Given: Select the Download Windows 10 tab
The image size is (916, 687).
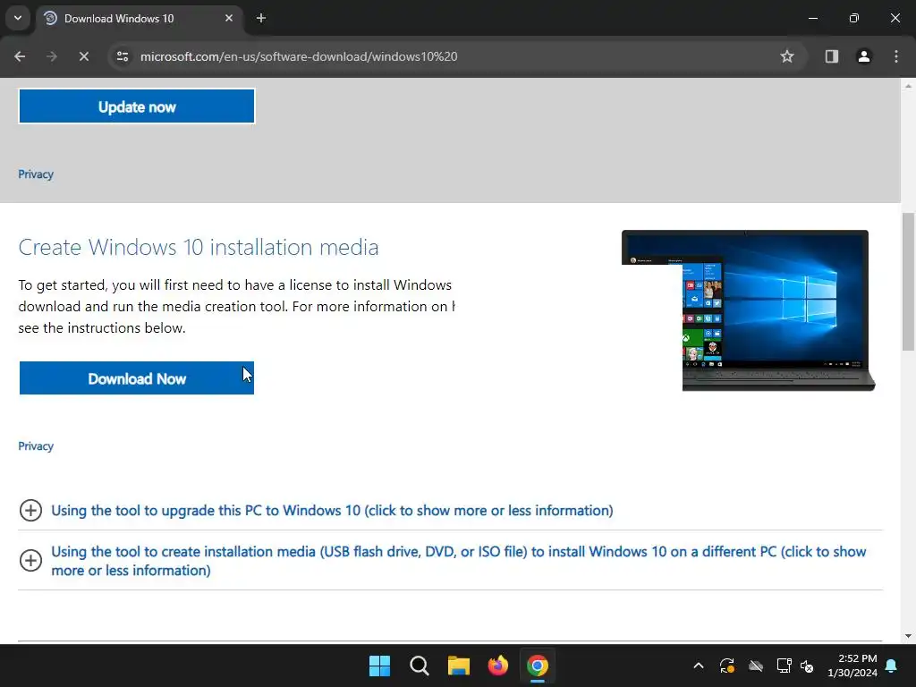Looking at the screenshot, I should [x=139, y=19].
